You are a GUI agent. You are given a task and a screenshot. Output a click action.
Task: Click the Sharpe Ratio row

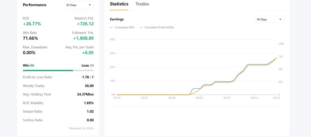point(58,111)
